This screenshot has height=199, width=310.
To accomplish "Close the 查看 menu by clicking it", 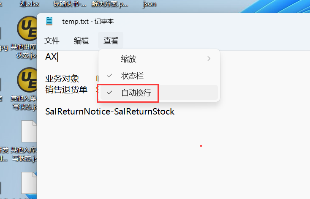I will (x=111, y=41).
